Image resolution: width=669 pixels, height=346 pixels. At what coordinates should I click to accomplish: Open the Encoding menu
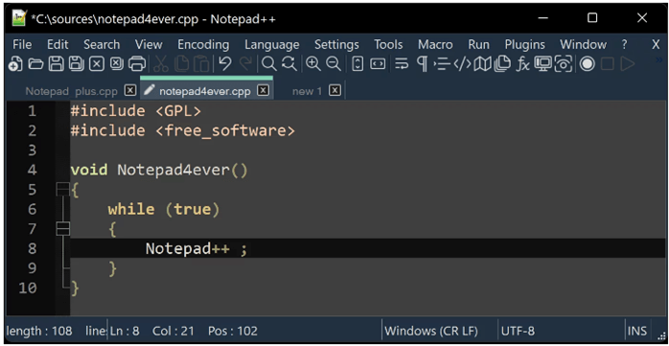point(203,44)
